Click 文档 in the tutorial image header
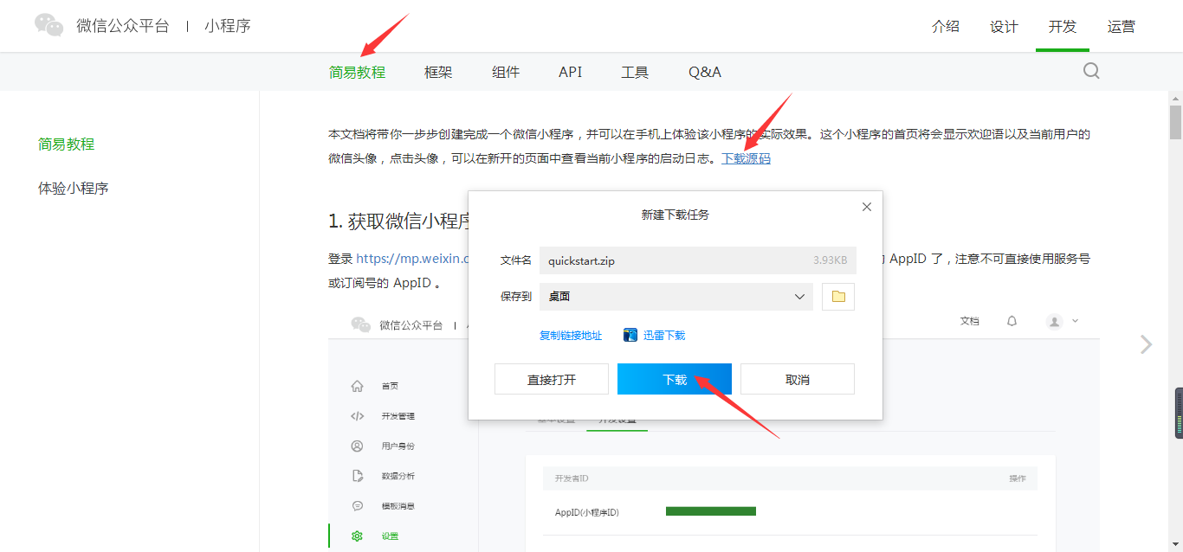The image size is (1183, 552). (x=970, y=321)
